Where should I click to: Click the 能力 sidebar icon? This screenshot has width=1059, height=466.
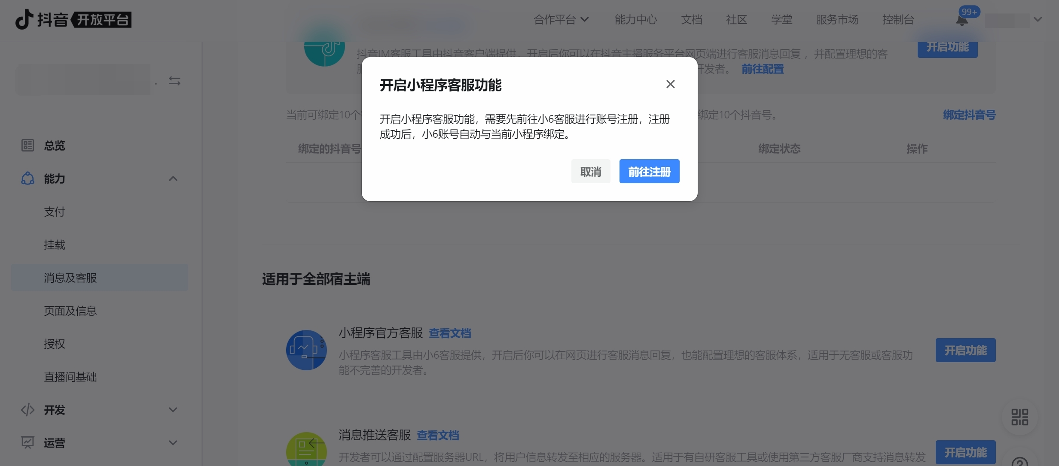pos(27,179)
